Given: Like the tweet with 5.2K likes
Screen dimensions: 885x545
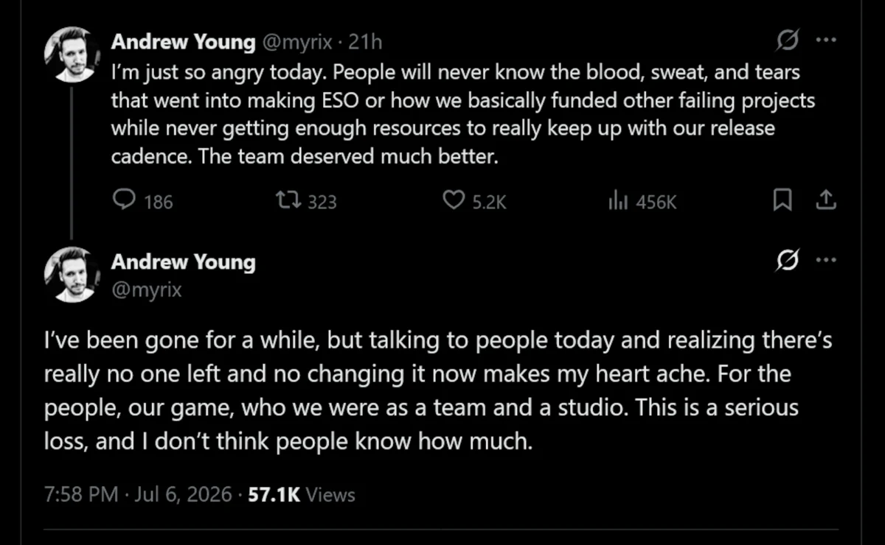Looking at the screenshot, I should [474, 200].
